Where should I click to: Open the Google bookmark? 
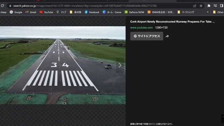(x=16, y=12)
